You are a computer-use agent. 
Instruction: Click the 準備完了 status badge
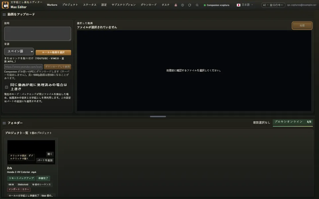(x=43, y=178)
